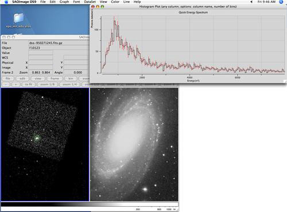Click the volume speaker icon in menu bar

(251, 2)
